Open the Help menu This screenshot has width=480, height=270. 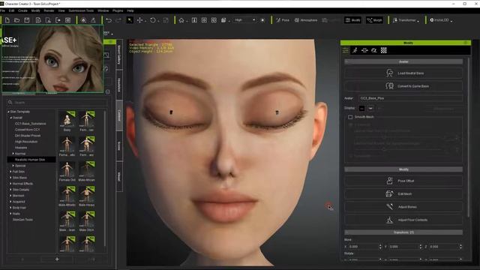point(130,10)
